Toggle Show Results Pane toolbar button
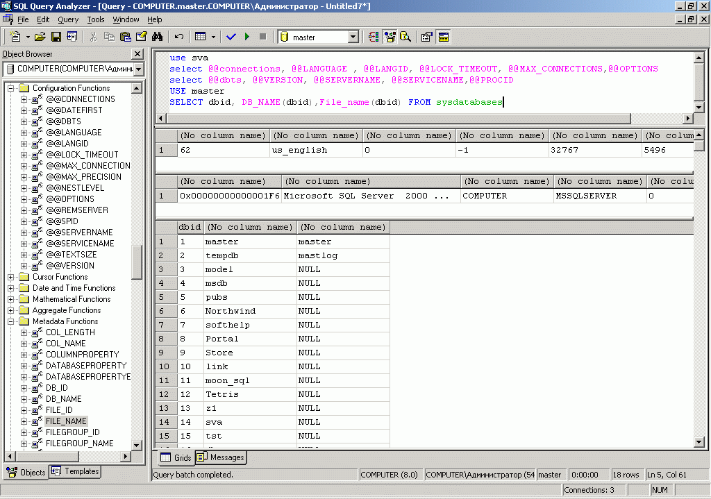The image size is (711, 499). [443, 37]
